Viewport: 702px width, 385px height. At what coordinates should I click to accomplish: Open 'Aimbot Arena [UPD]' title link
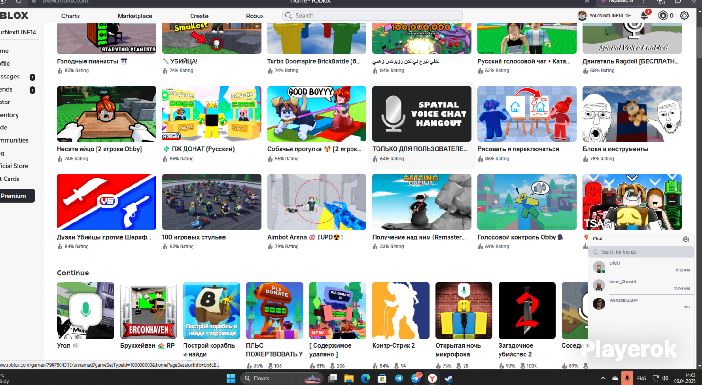[x=305, y=237]
